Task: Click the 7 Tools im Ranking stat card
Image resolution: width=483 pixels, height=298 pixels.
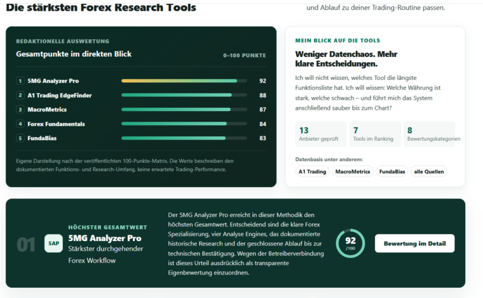Action: pos(375,134)
